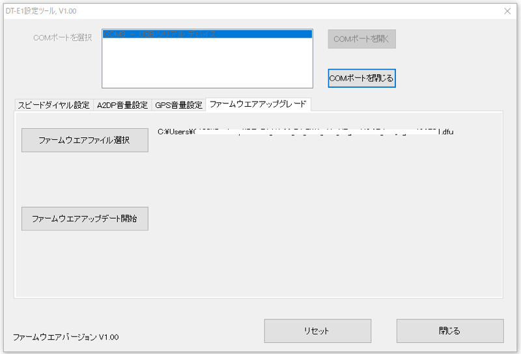Click the selected .dfu firmware file path
This screenshot has width=521, height=354.
(x=305, y=131)
